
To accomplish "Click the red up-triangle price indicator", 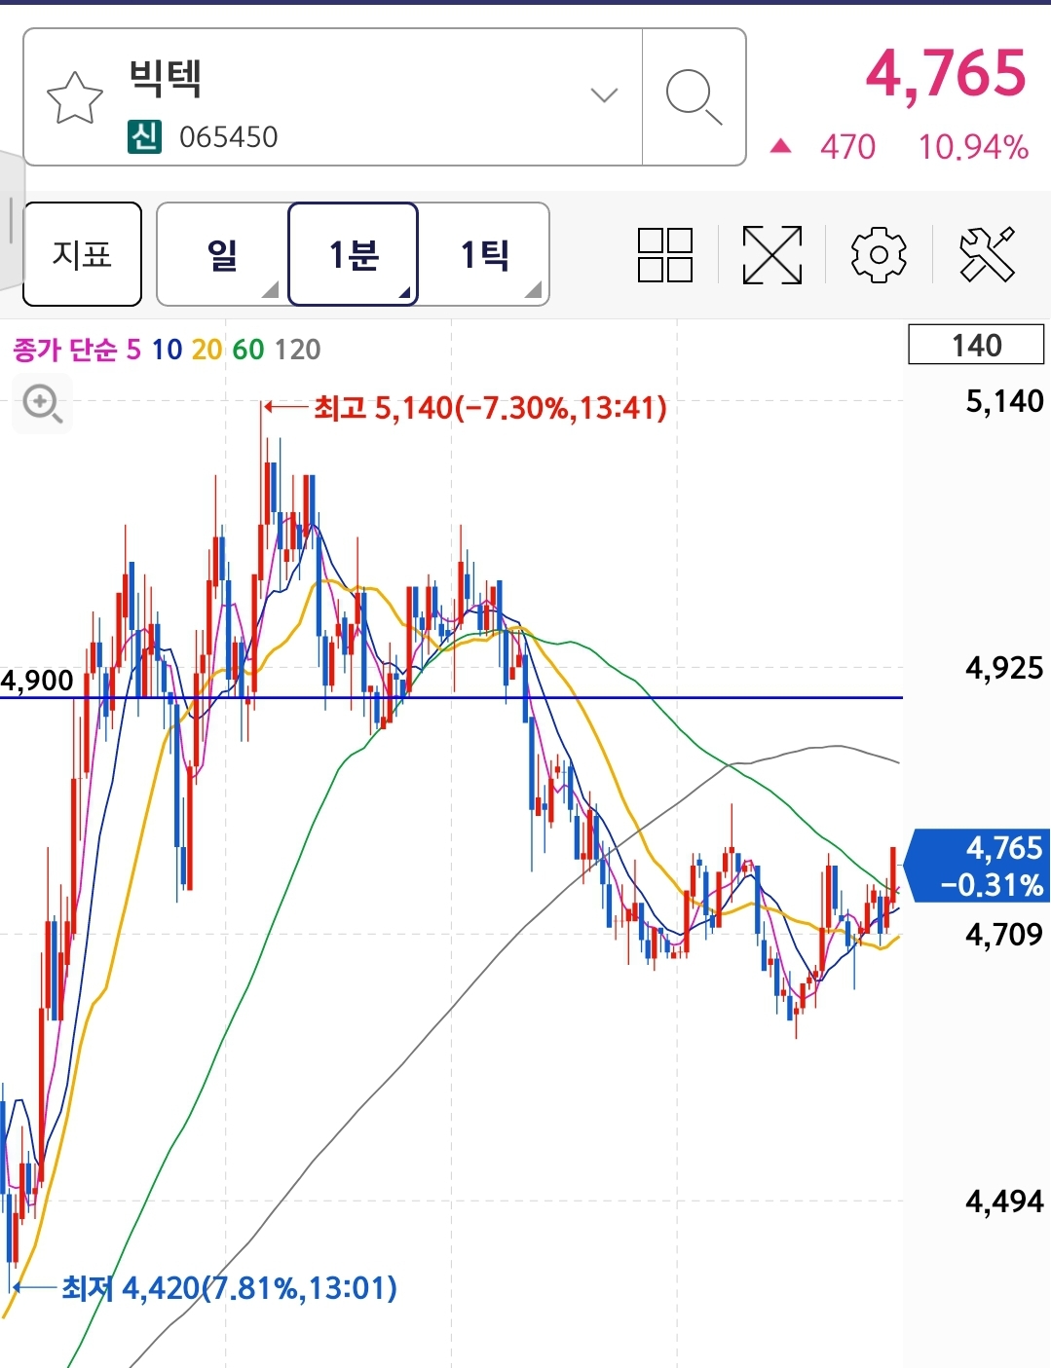I will (x=780, y=147).
